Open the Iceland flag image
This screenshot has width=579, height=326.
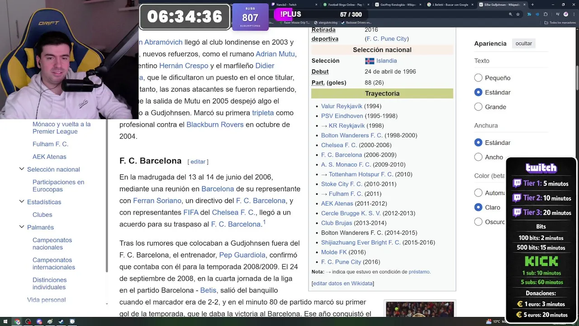tap(370, 61)
